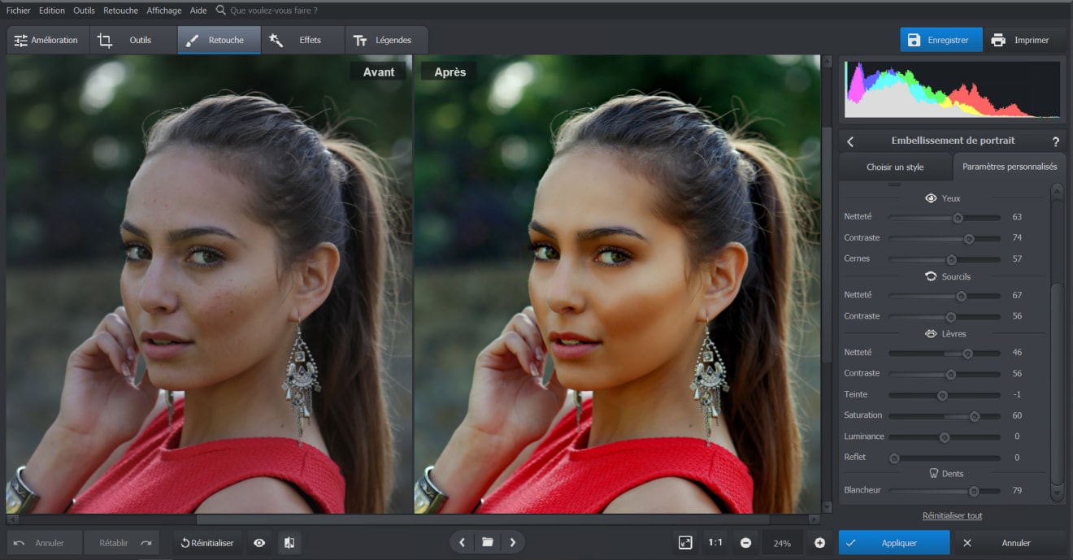This screenshot has height=560, width=1073.
Task: Switch to the Effets tab
Action: coord(302,40)
